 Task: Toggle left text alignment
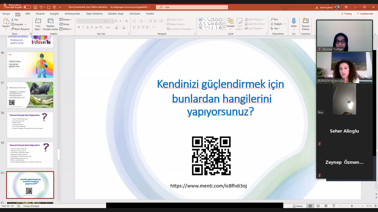134,27
